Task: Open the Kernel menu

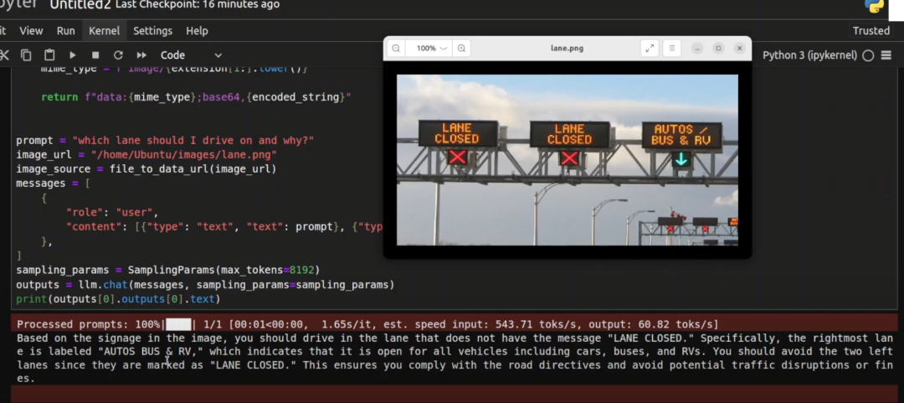Action: 104,31
